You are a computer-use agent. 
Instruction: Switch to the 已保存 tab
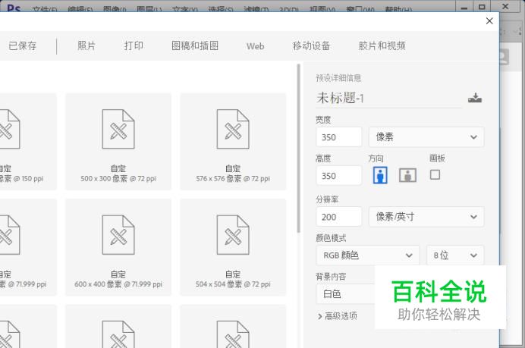click(23, 45)
